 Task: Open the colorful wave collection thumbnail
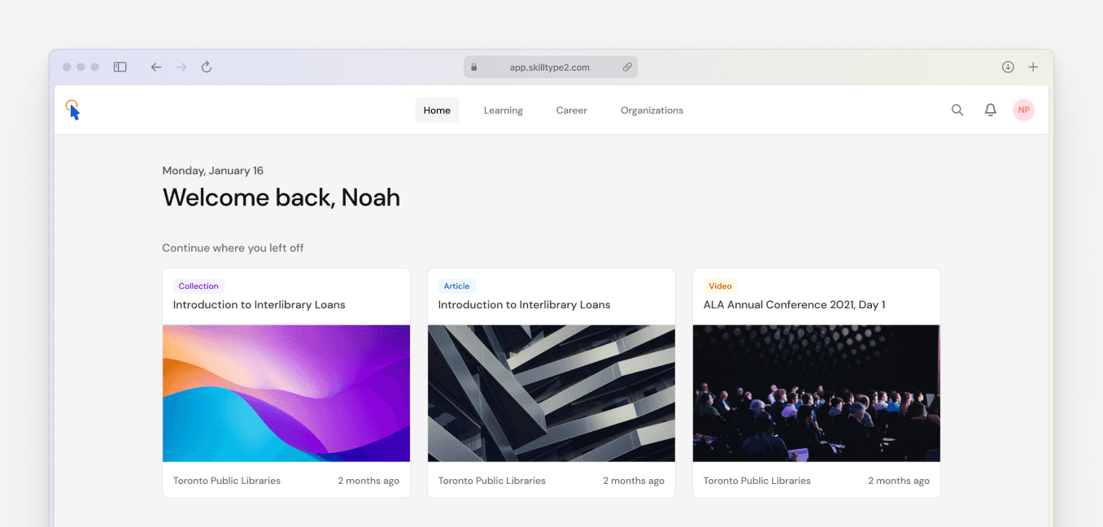286,394
